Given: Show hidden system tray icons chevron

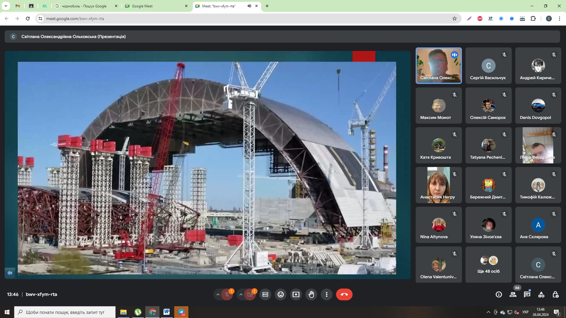Looking at the screenshot, I should coord(488,312).
